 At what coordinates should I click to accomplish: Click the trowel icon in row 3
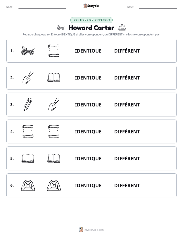click(x=54, y=104)
